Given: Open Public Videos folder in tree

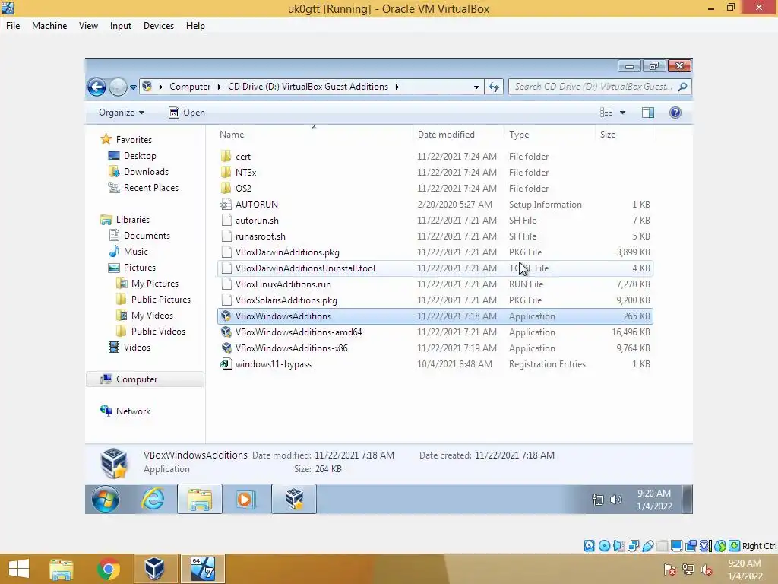Looking at the screenshot, I should (x=151, y=332).
